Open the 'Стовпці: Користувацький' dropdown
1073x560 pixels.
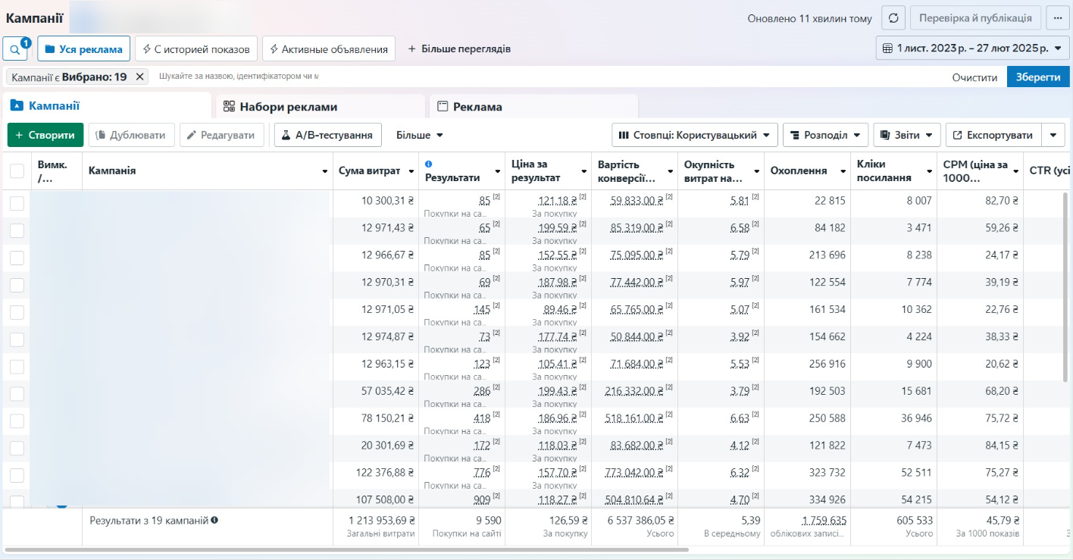(695, 135)
